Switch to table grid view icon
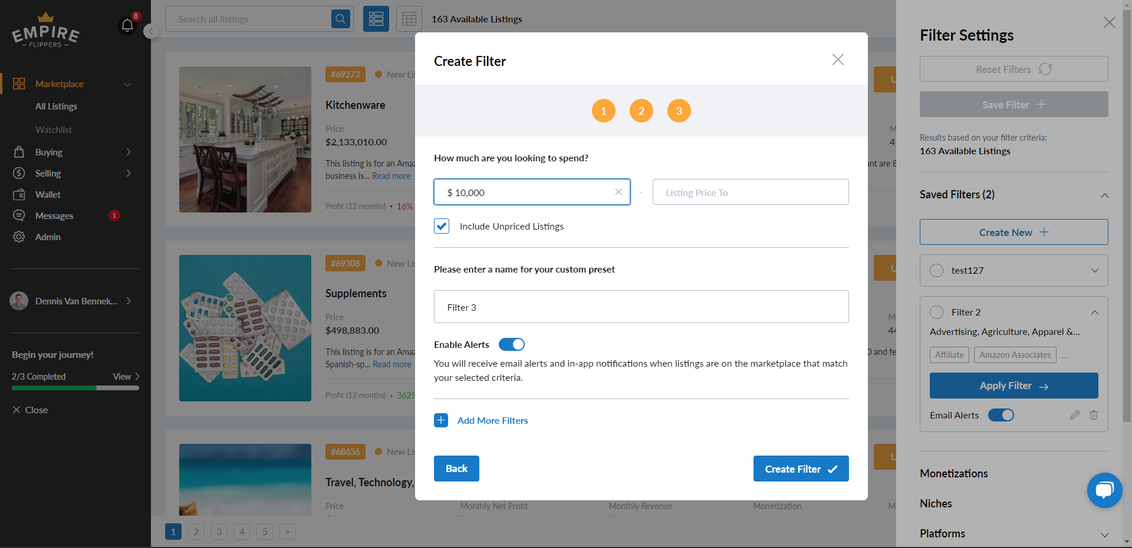 (409, 19)
